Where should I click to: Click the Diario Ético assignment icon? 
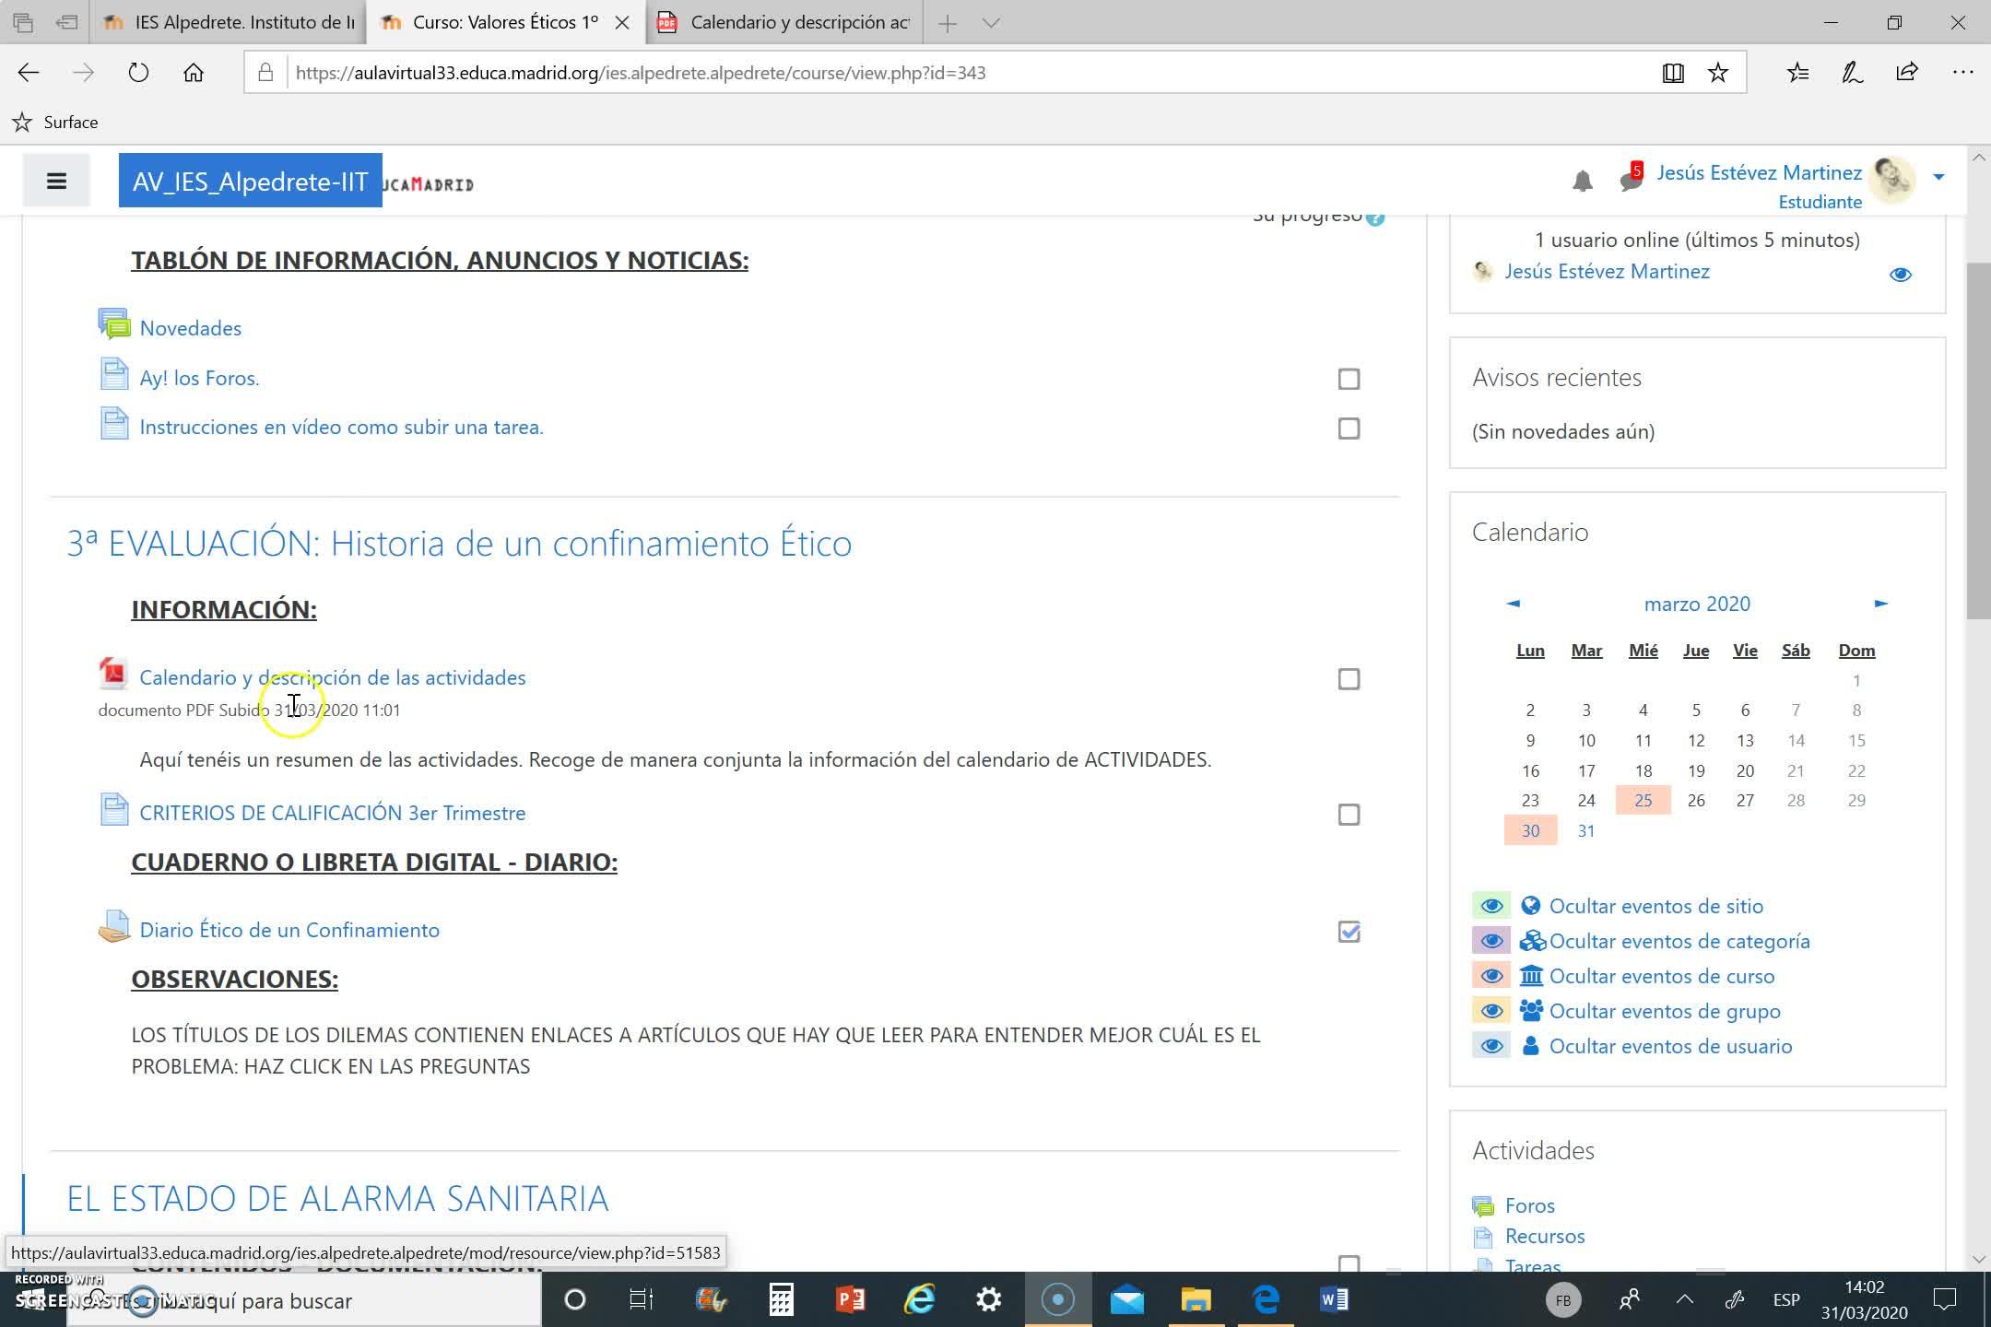point(114,927)
